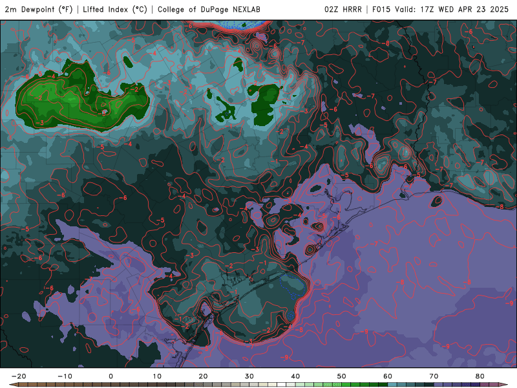517x388 pixels.
Task: Click the left arrow end of the color bar
Action: [x=14, y=385]
